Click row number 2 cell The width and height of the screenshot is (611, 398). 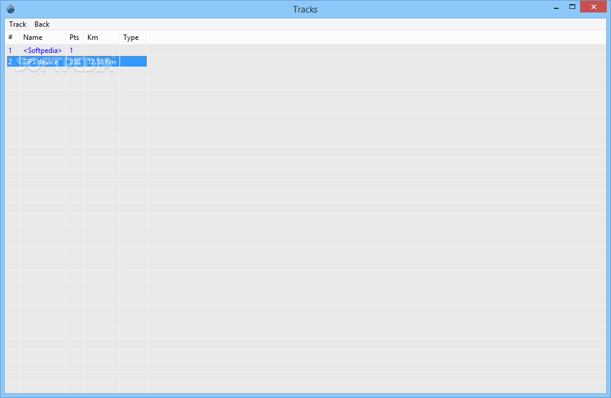[13, 62]
